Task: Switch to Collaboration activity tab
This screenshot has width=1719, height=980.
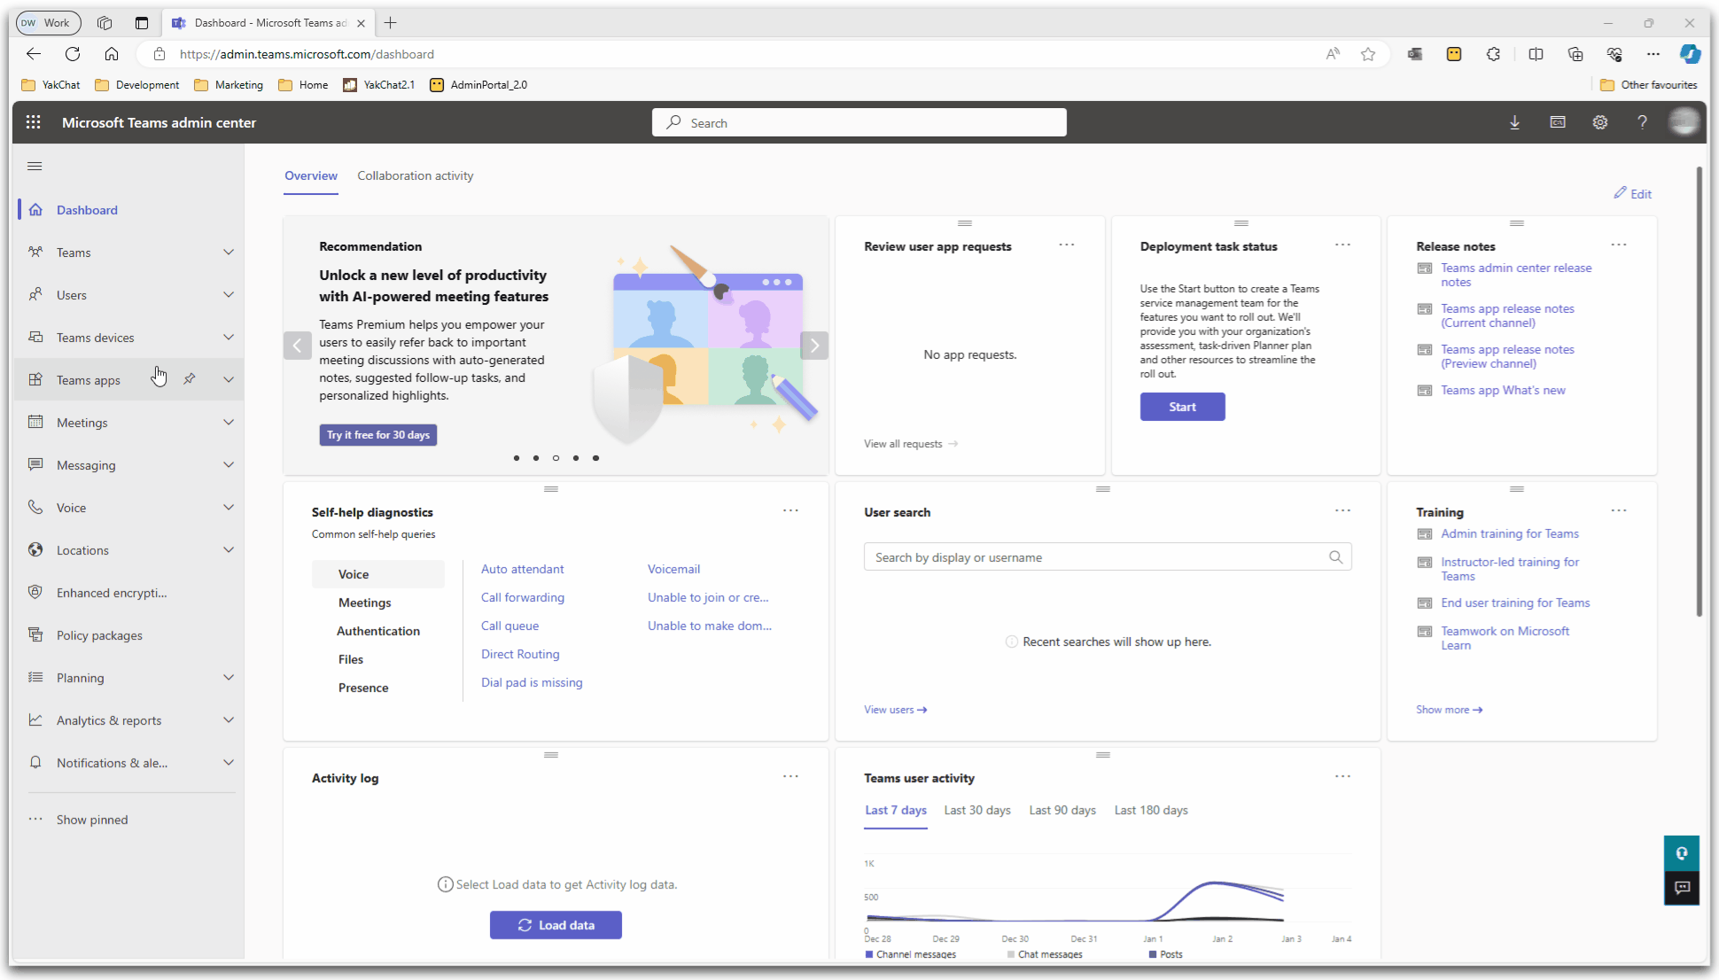Action: (415, 175)
